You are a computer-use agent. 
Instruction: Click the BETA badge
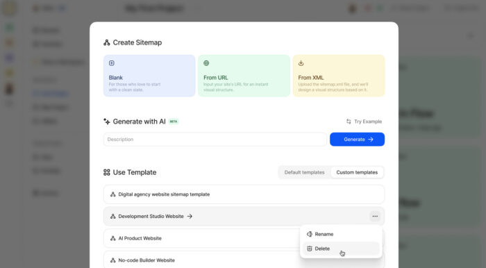point(174,122)
